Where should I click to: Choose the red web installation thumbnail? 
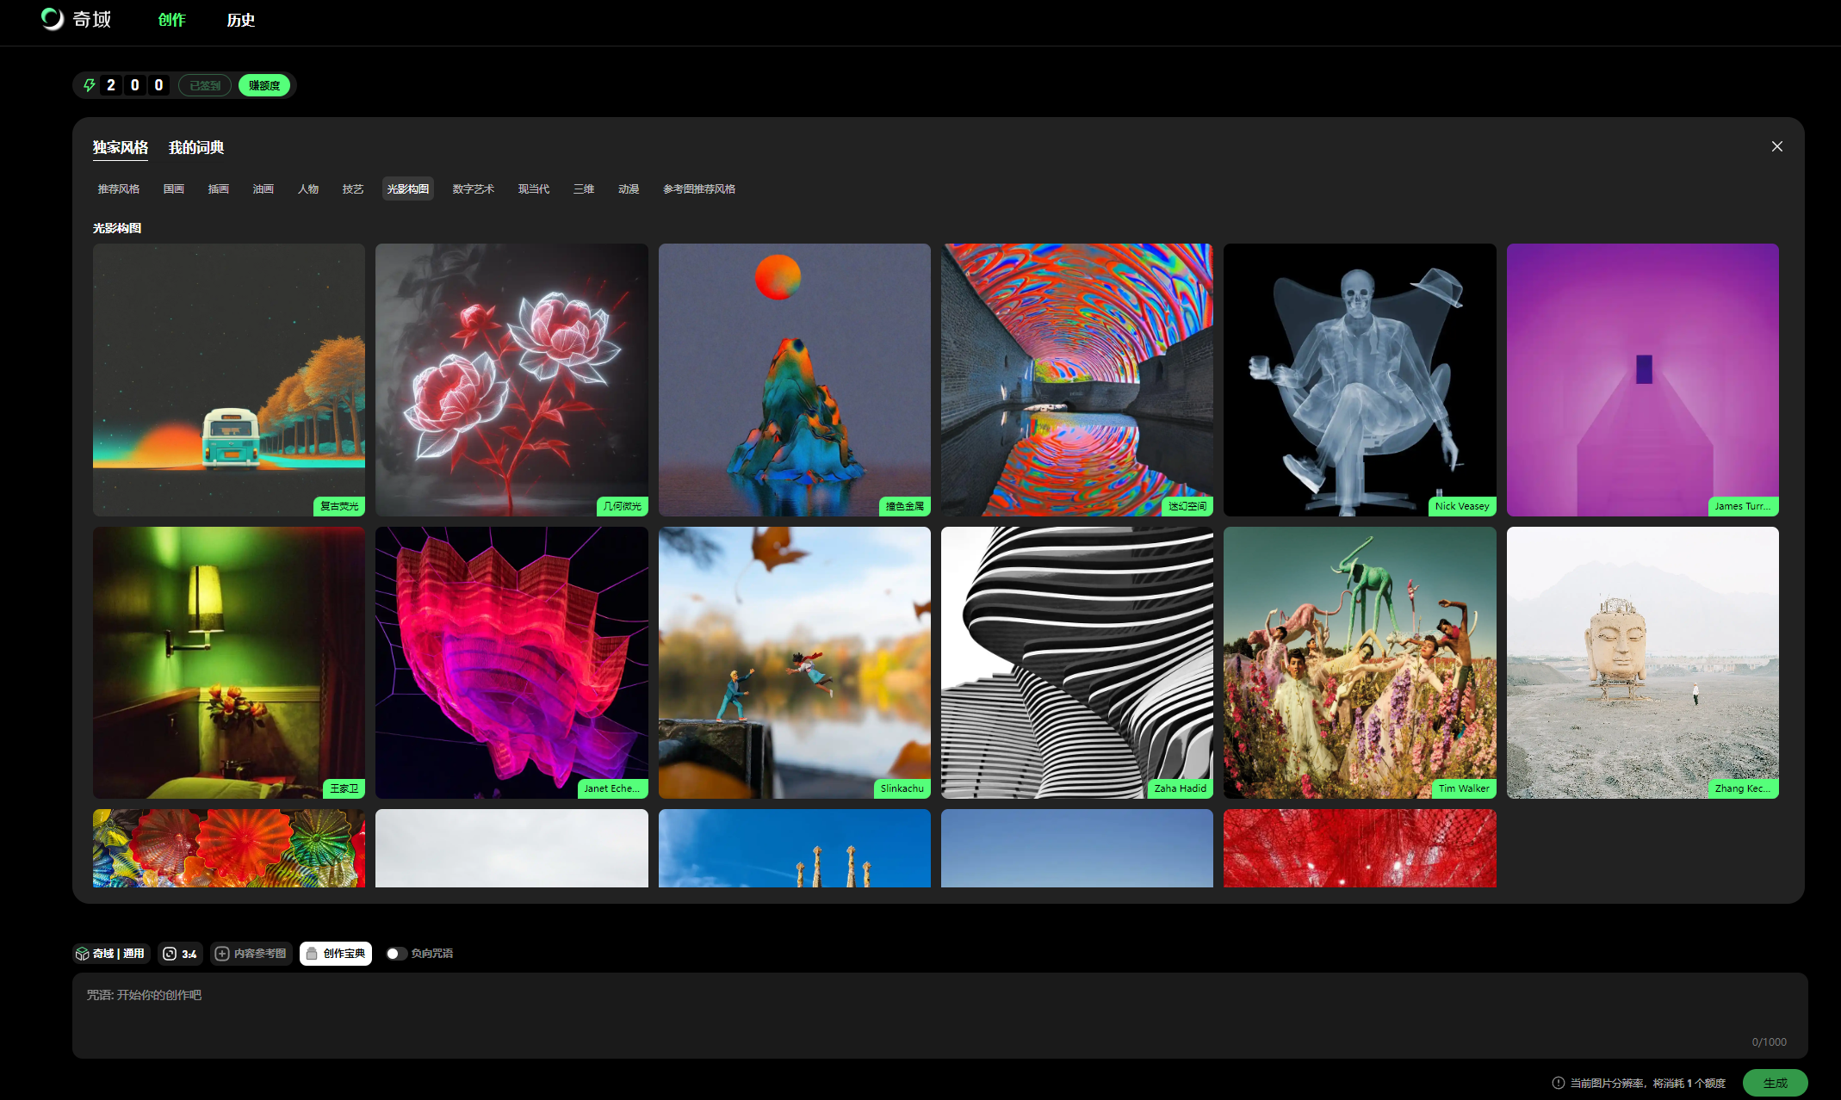pyautogui.click(x=1360, y=848)
